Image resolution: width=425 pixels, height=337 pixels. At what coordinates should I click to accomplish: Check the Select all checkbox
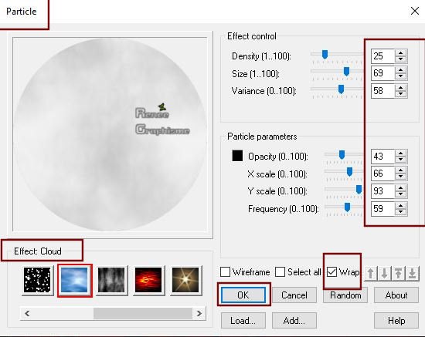[x=280, y=271]
